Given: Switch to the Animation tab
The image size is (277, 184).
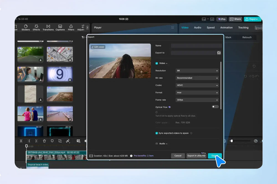Looking at the screenshot, I should coord(226,28).
